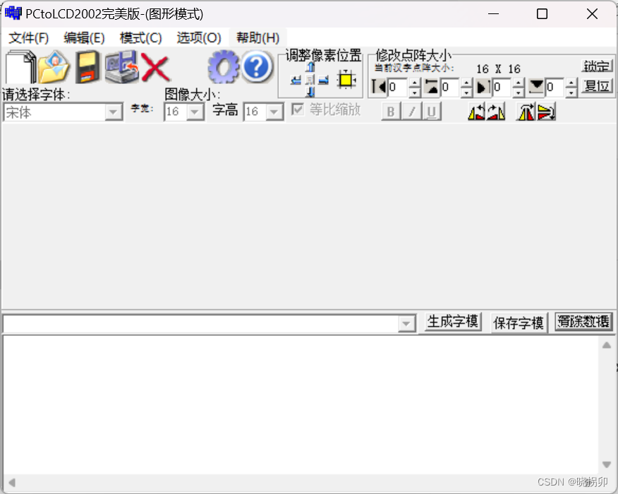Open the 选项(O) menu
The width and height of the screenshot is (618, 494).
coord(199,38)
